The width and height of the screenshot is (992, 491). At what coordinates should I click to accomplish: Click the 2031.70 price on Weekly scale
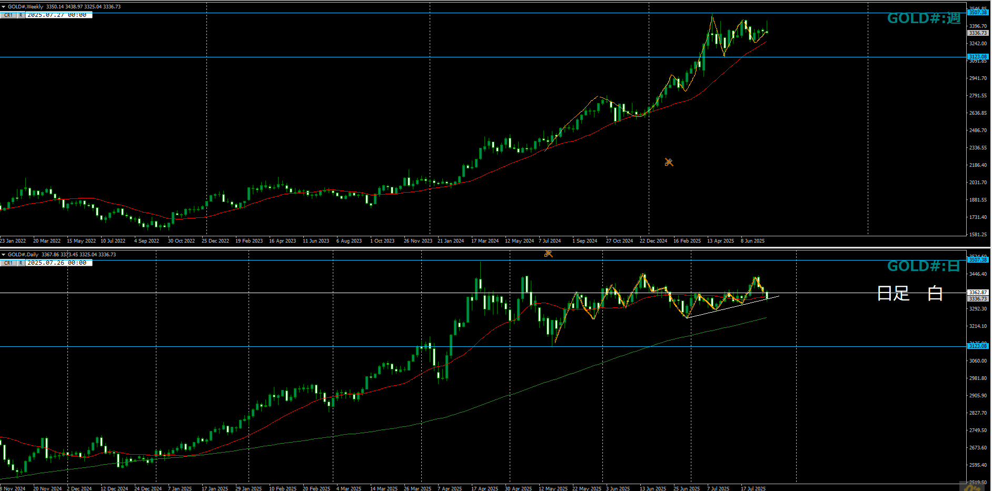978,183
